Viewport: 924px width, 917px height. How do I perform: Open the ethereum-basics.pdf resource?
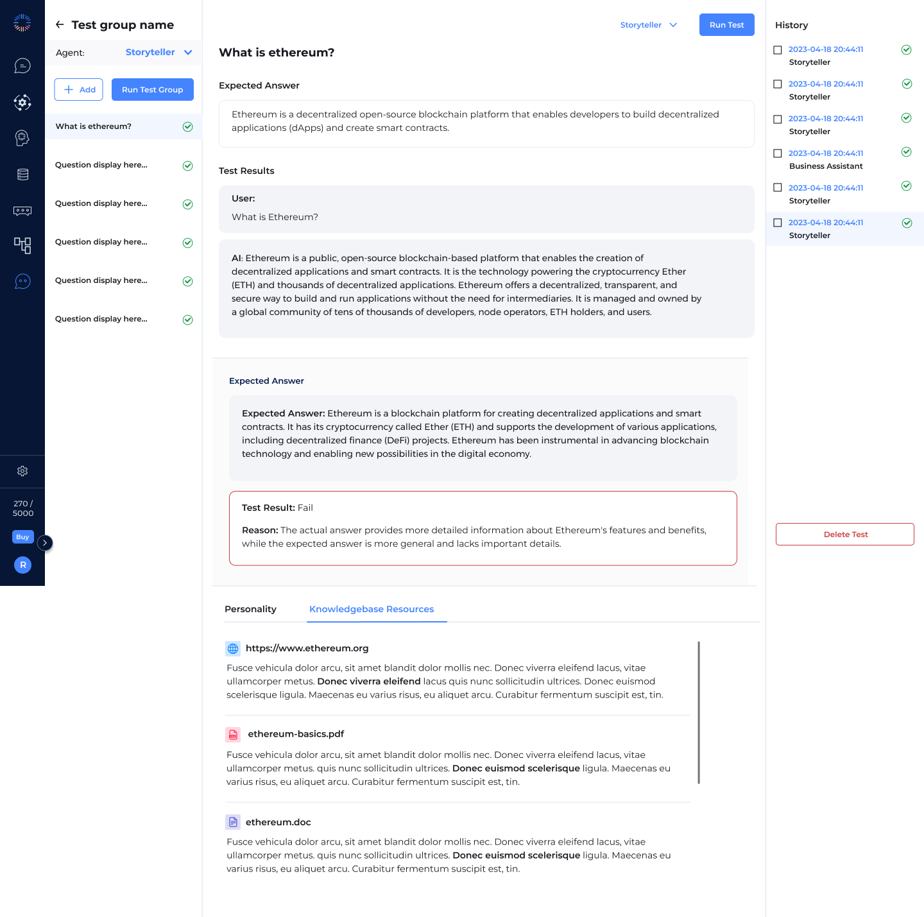(x=296, y=734)
